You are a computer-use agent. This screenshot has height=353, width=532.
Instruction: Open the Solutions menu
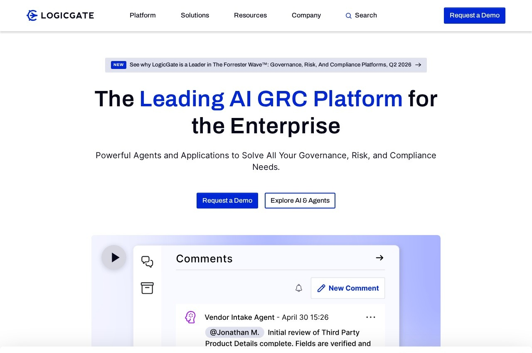tap(195, 15)
